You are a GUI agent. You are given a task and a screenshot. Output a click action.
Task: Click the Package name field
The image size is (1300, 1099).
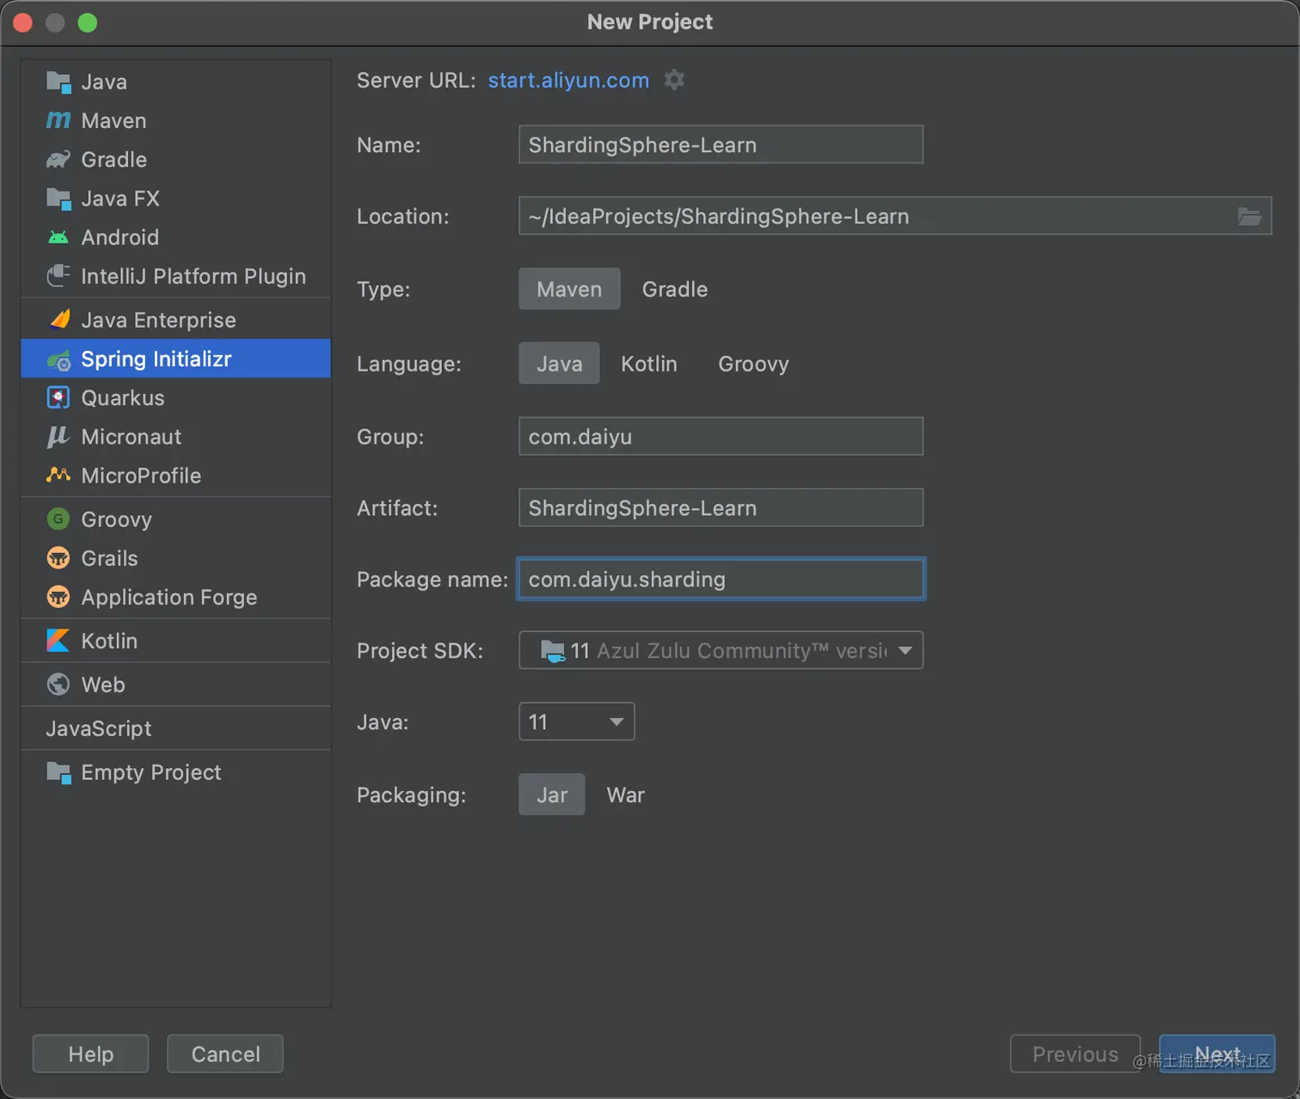point(721,579)
